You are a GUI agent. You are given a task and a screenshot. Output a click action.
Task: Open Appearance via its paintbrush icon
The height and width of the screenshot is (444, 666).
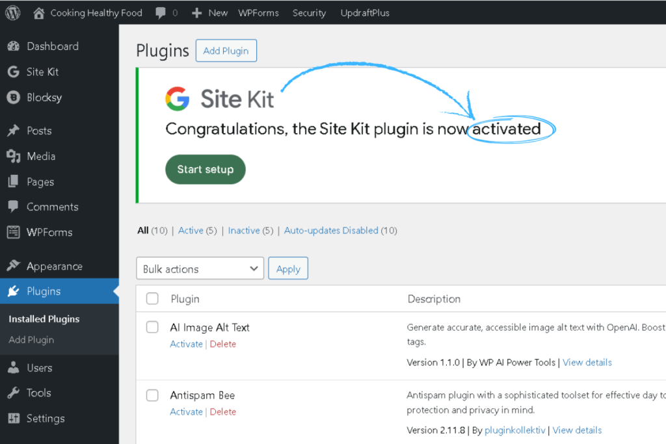[14, 266]
